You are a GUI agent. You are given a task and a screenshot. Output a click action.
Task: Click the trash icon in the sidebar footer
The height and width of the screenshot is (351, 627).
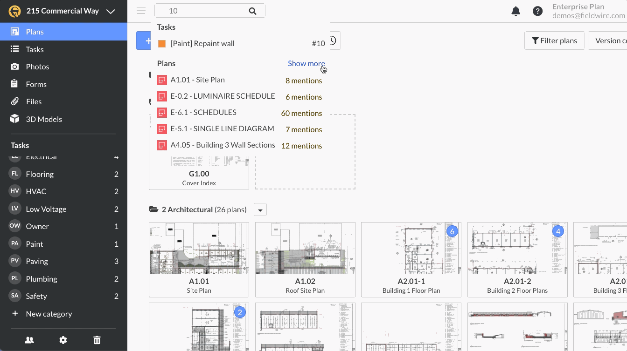coord(97,340)
